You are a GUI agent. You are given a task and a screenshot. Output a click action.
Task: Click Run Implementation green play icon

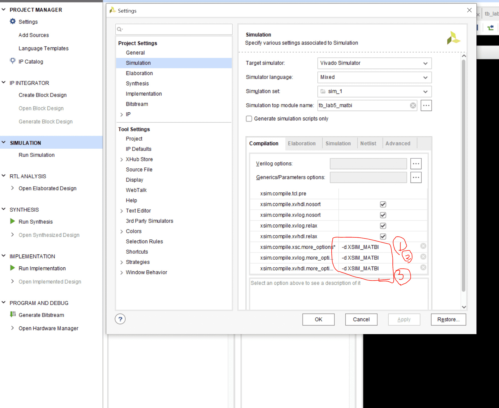click(x=13, y=268)
